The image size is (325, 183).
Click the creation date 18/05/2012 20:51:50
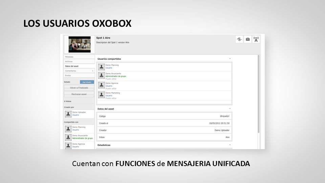click(x=219, y=123)
